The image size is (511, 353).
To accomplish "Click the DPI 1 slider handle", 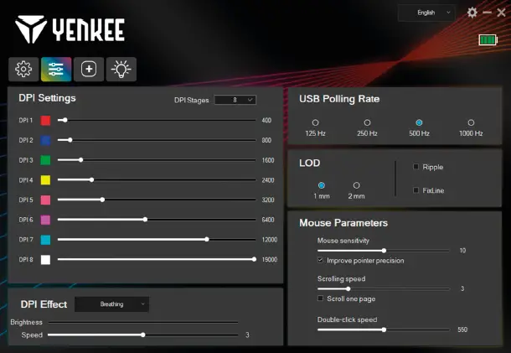I will (x=65, y=120).
